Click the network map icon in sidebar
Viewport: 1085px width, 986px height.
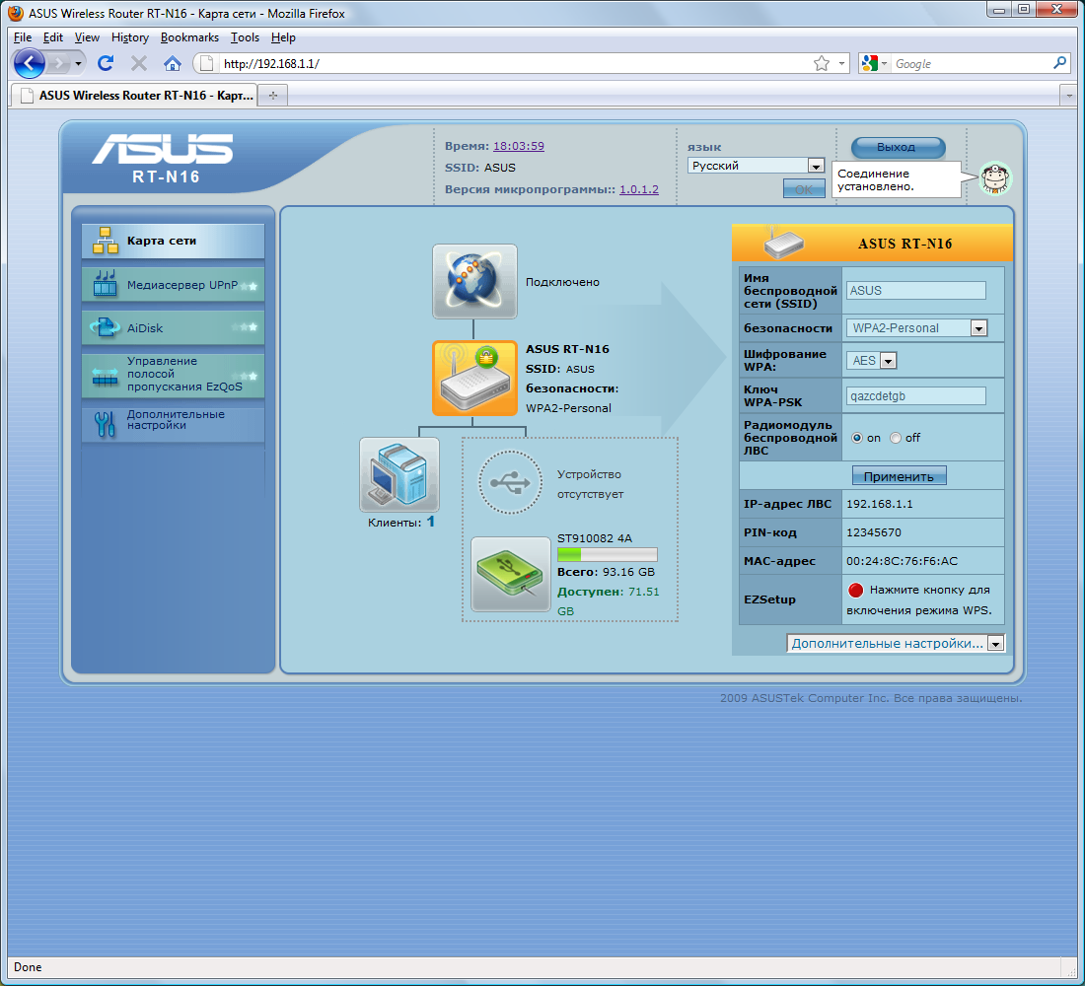pyautogui.click(x=106, y=241)
